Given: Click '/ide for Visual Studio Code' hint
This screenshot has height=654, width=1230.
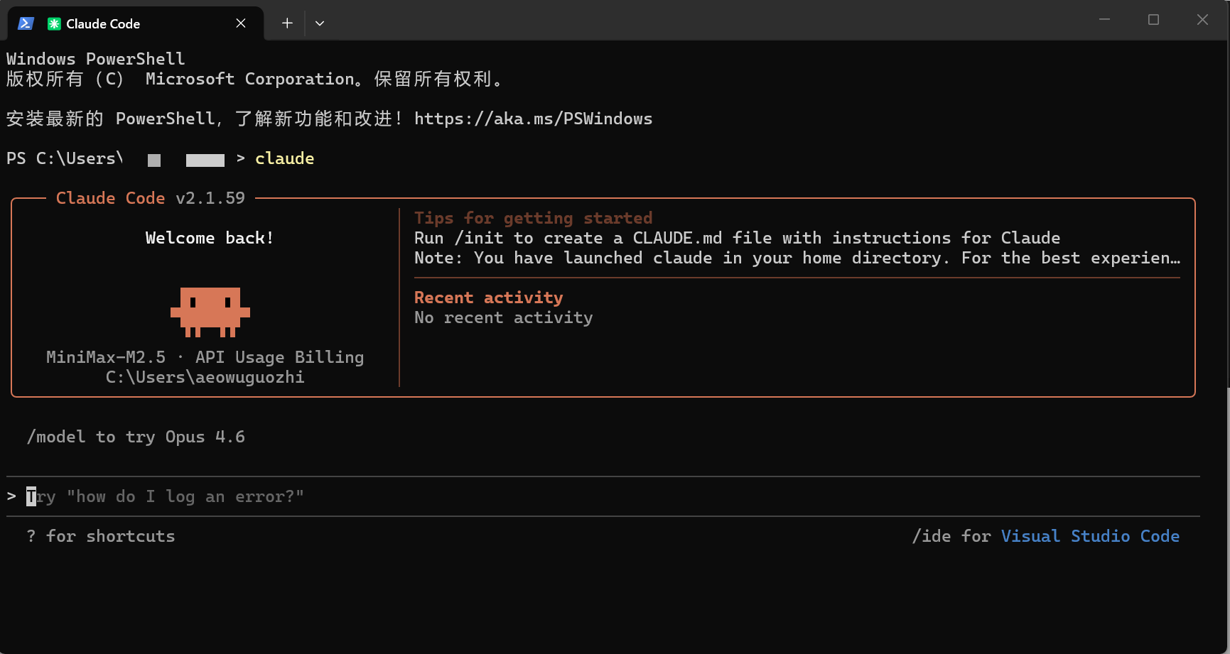Looking at the screenshot, I should (x=1045, y=536).
